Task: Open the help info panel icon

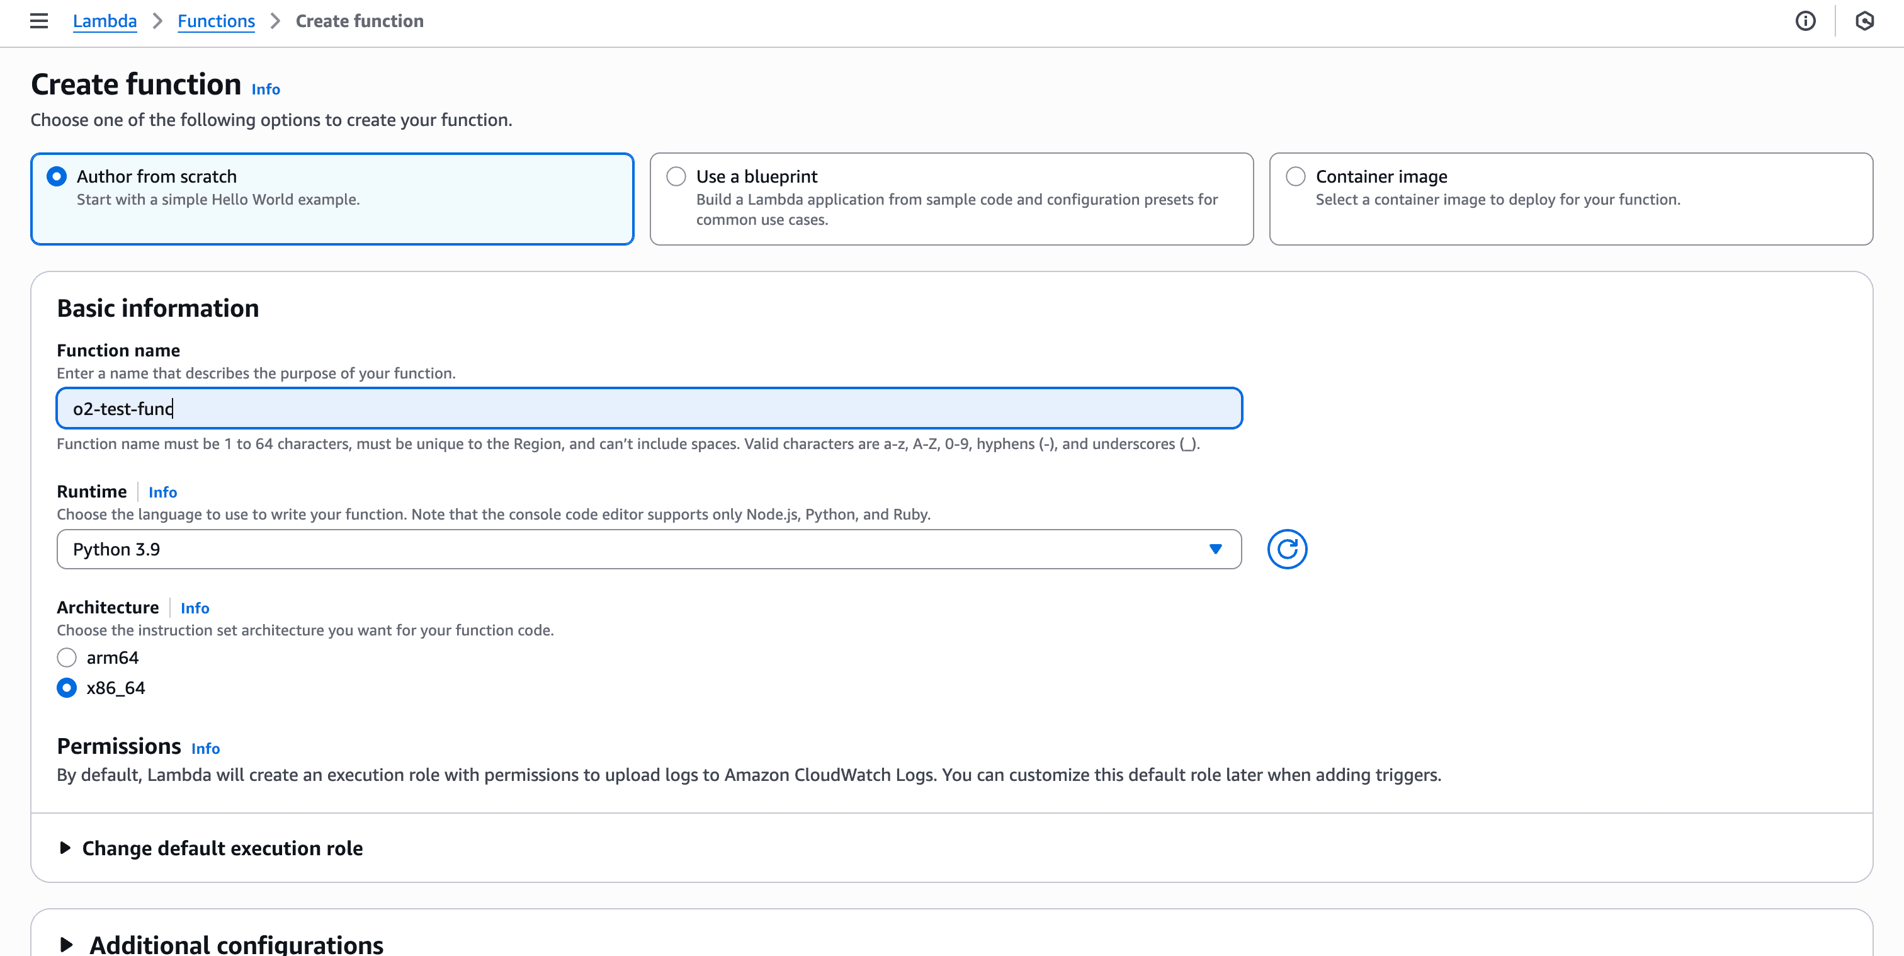Action: pos(1806,21)
